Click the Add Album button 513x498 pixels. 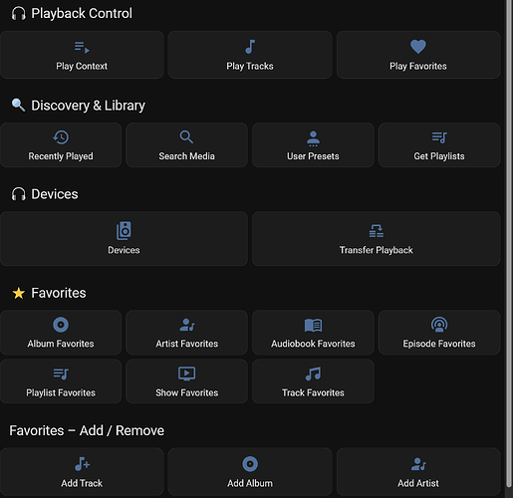pyautogui.click(x=250, y=472)
